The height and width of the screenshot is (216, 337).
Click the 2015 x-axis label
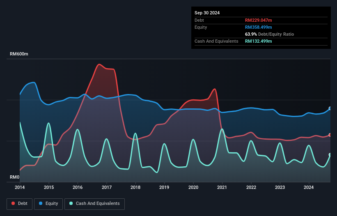(x=49, y=187)
